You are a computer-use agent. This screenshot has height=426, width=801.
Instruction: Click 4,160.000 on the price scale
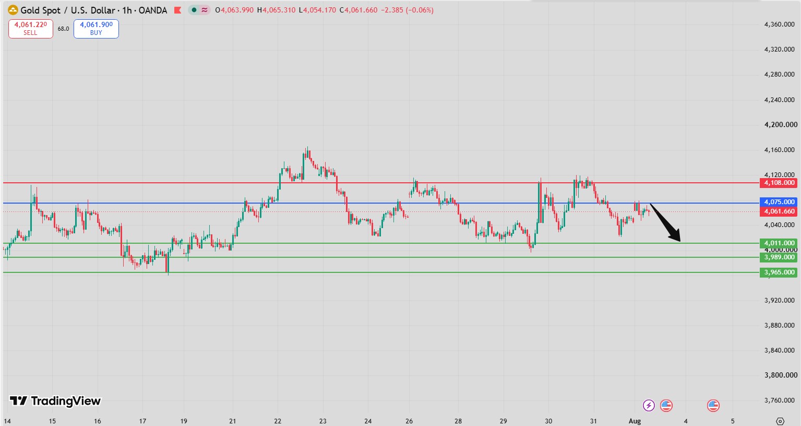coord(779,150)
